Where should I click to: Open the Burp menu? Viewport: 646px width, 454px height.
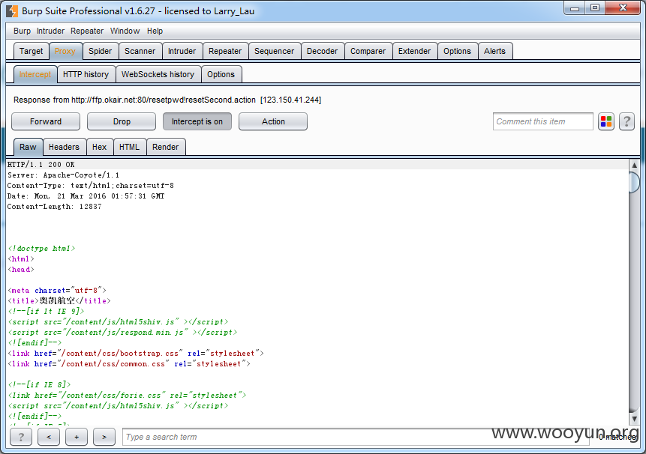coord(22,31)
